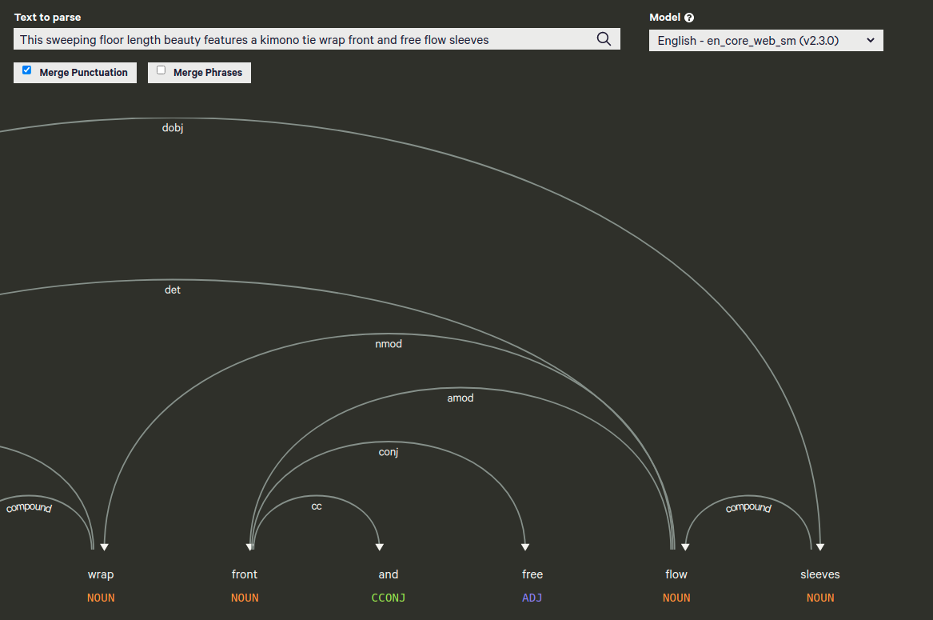Click the word "and" in the parse
The image size is (933, 620).
coord(389,574)
